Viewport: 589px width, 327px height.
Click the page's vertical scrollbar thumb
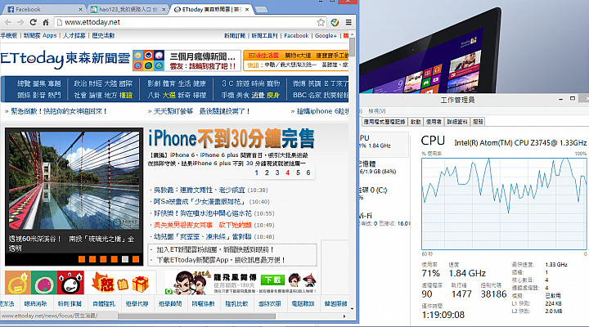pyautogui.click(x=352, y=47)
